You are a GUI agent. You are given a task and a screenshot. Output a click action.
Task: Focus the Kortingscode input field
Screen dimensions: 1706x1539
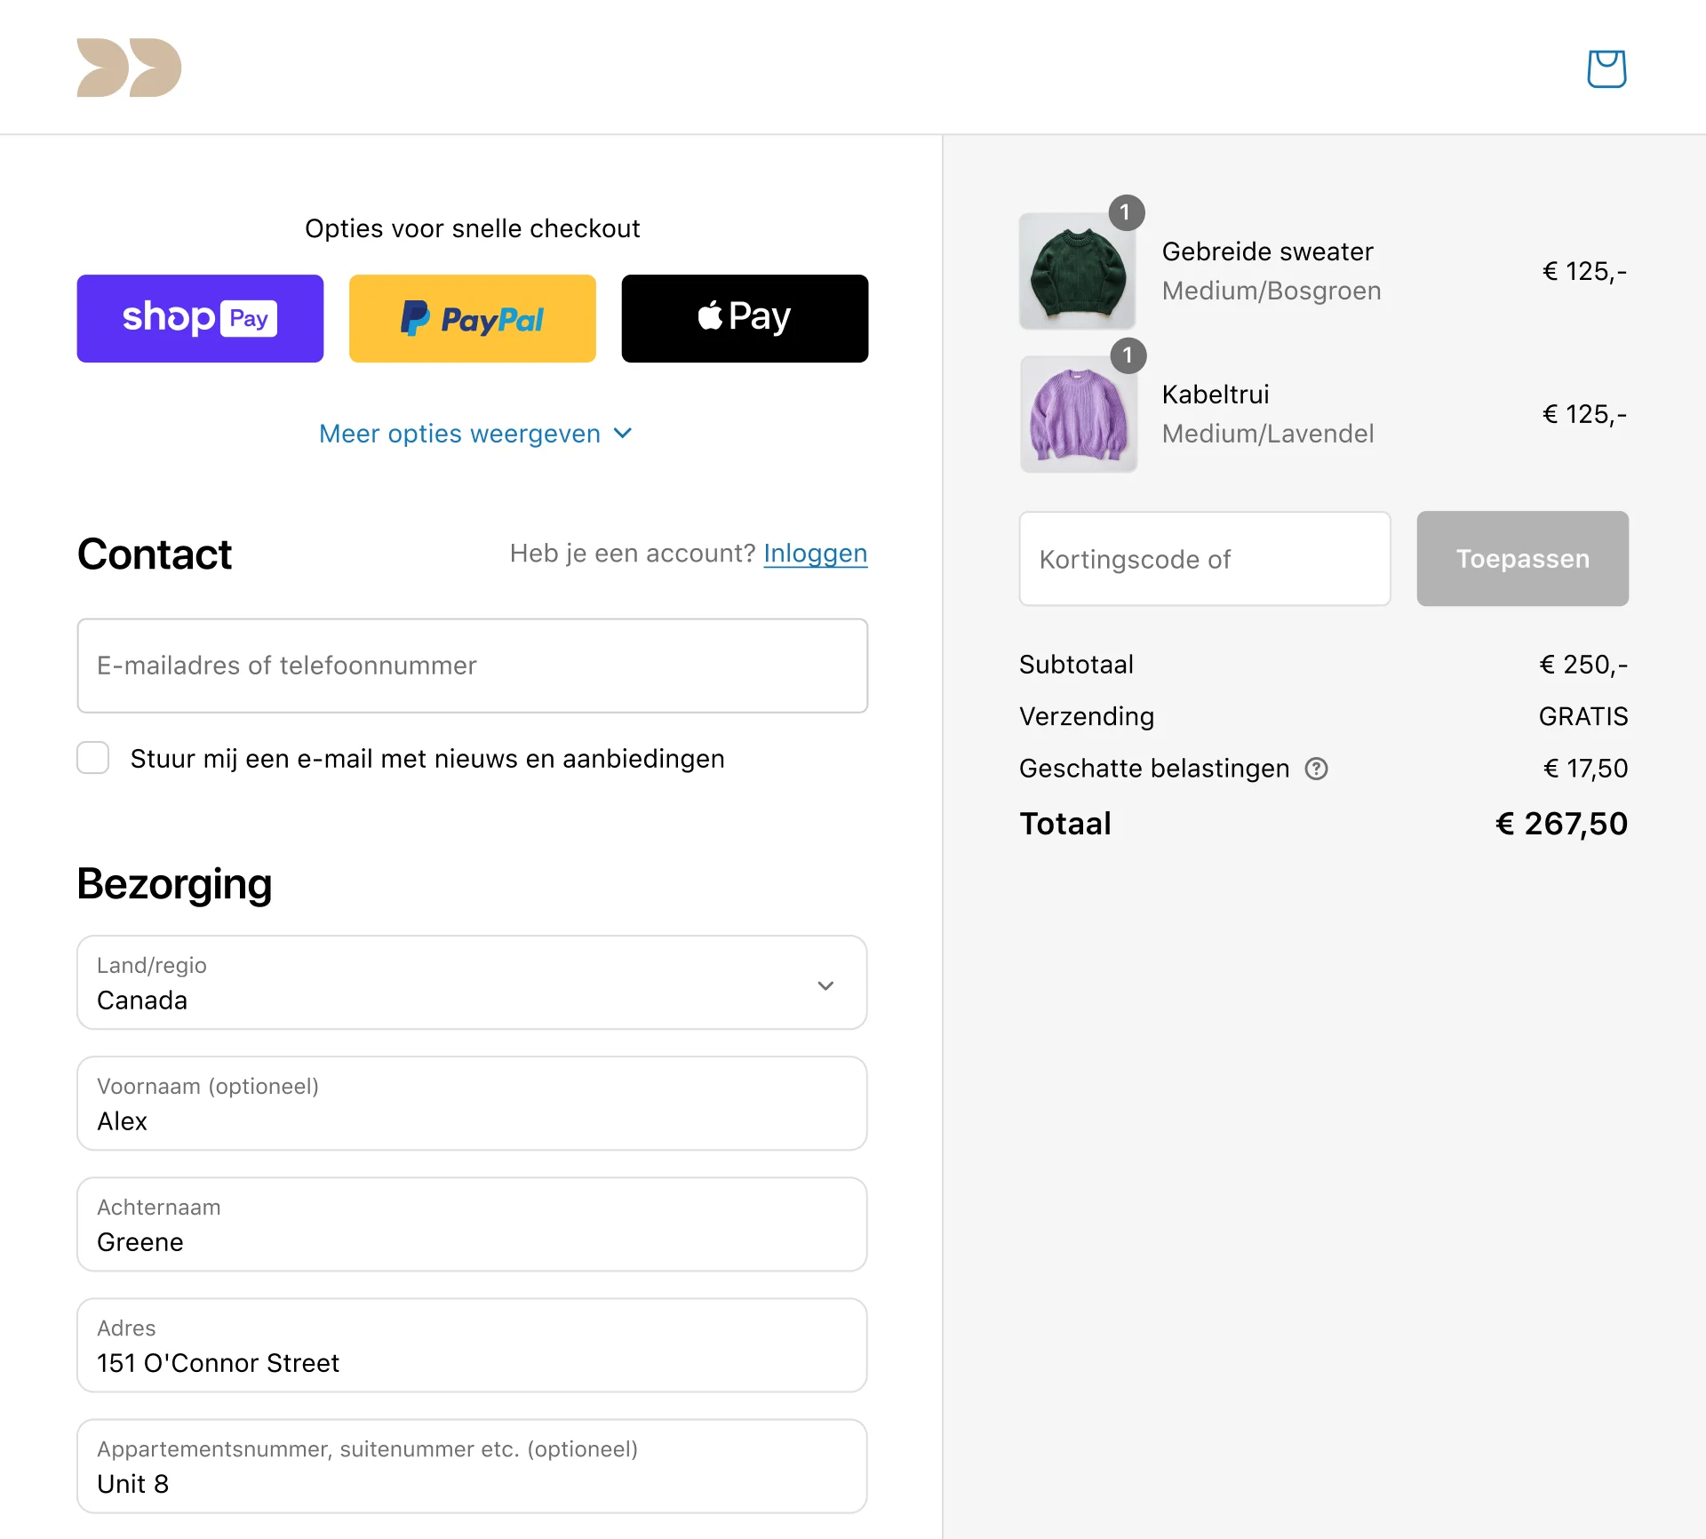click(1204, 559)
